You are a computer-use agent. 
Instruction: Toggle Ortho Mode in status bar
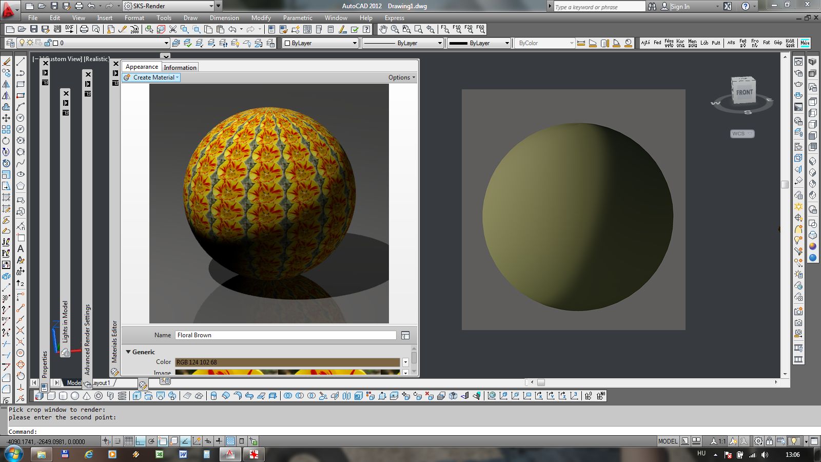[140, 441]
